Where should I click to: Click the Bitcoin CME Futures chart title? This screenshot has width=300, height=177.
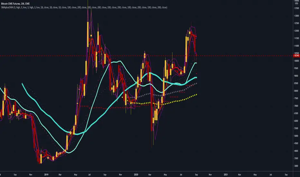click(x=15, y=4)
